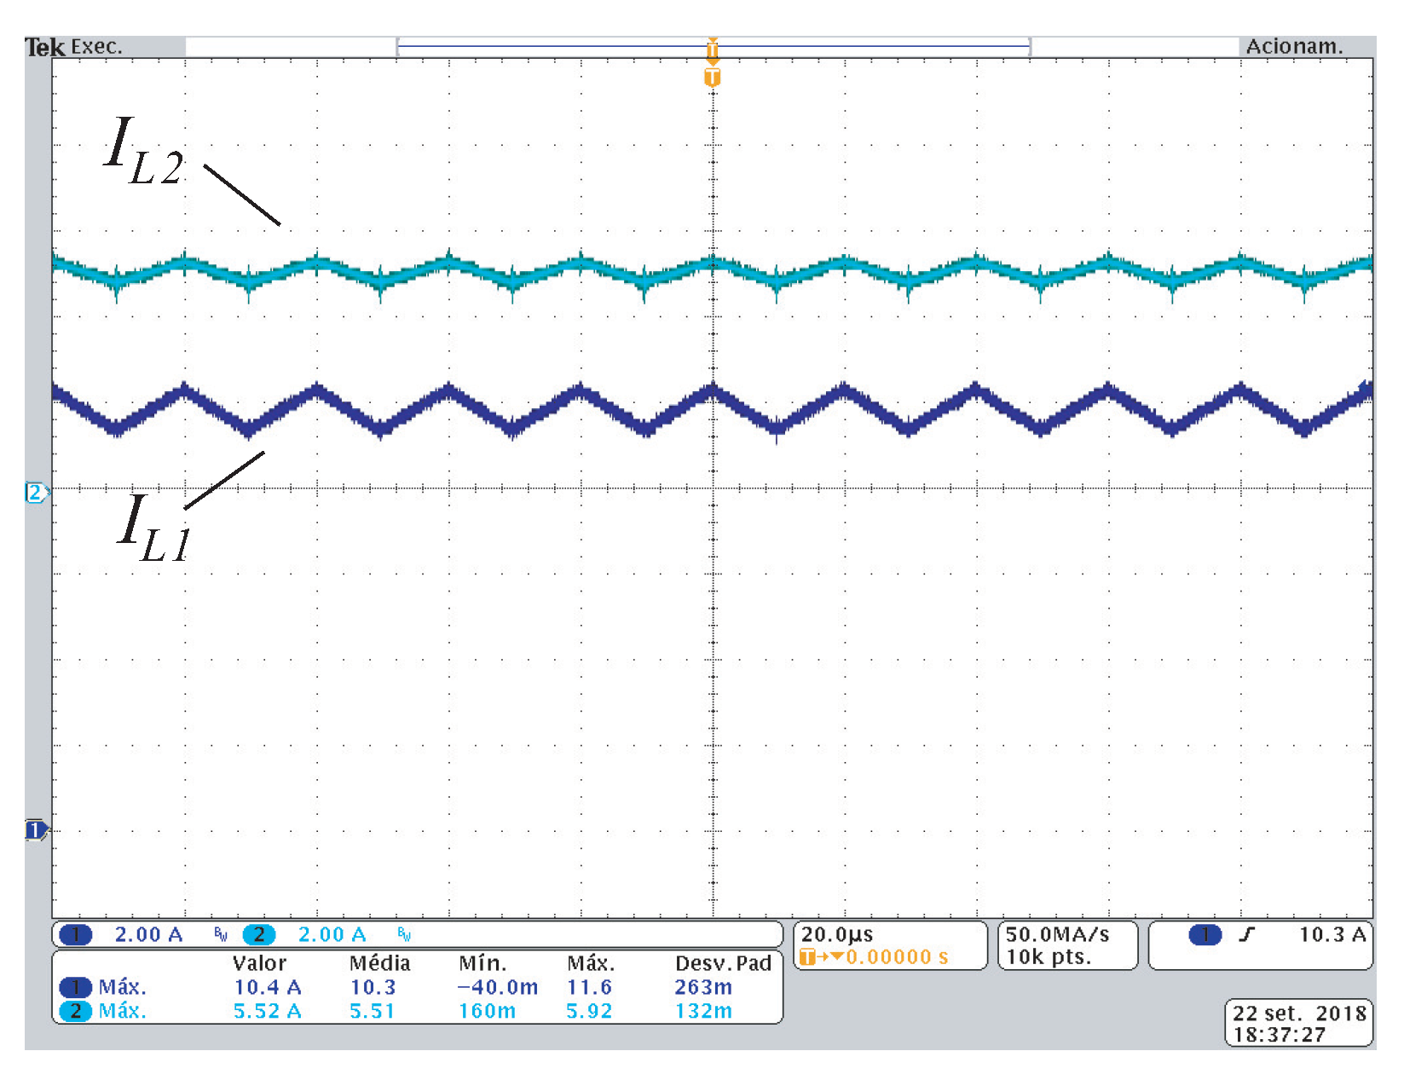Click the Média column header
Image resolution: width=1404 pixels, height=1080 pixels.
pyautogui.click(x=379, y=963)
